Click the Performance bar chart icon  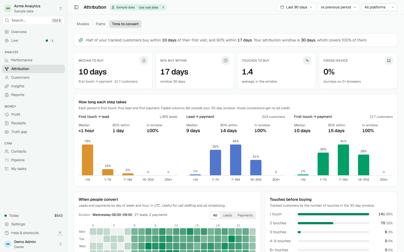pos(7,60)
